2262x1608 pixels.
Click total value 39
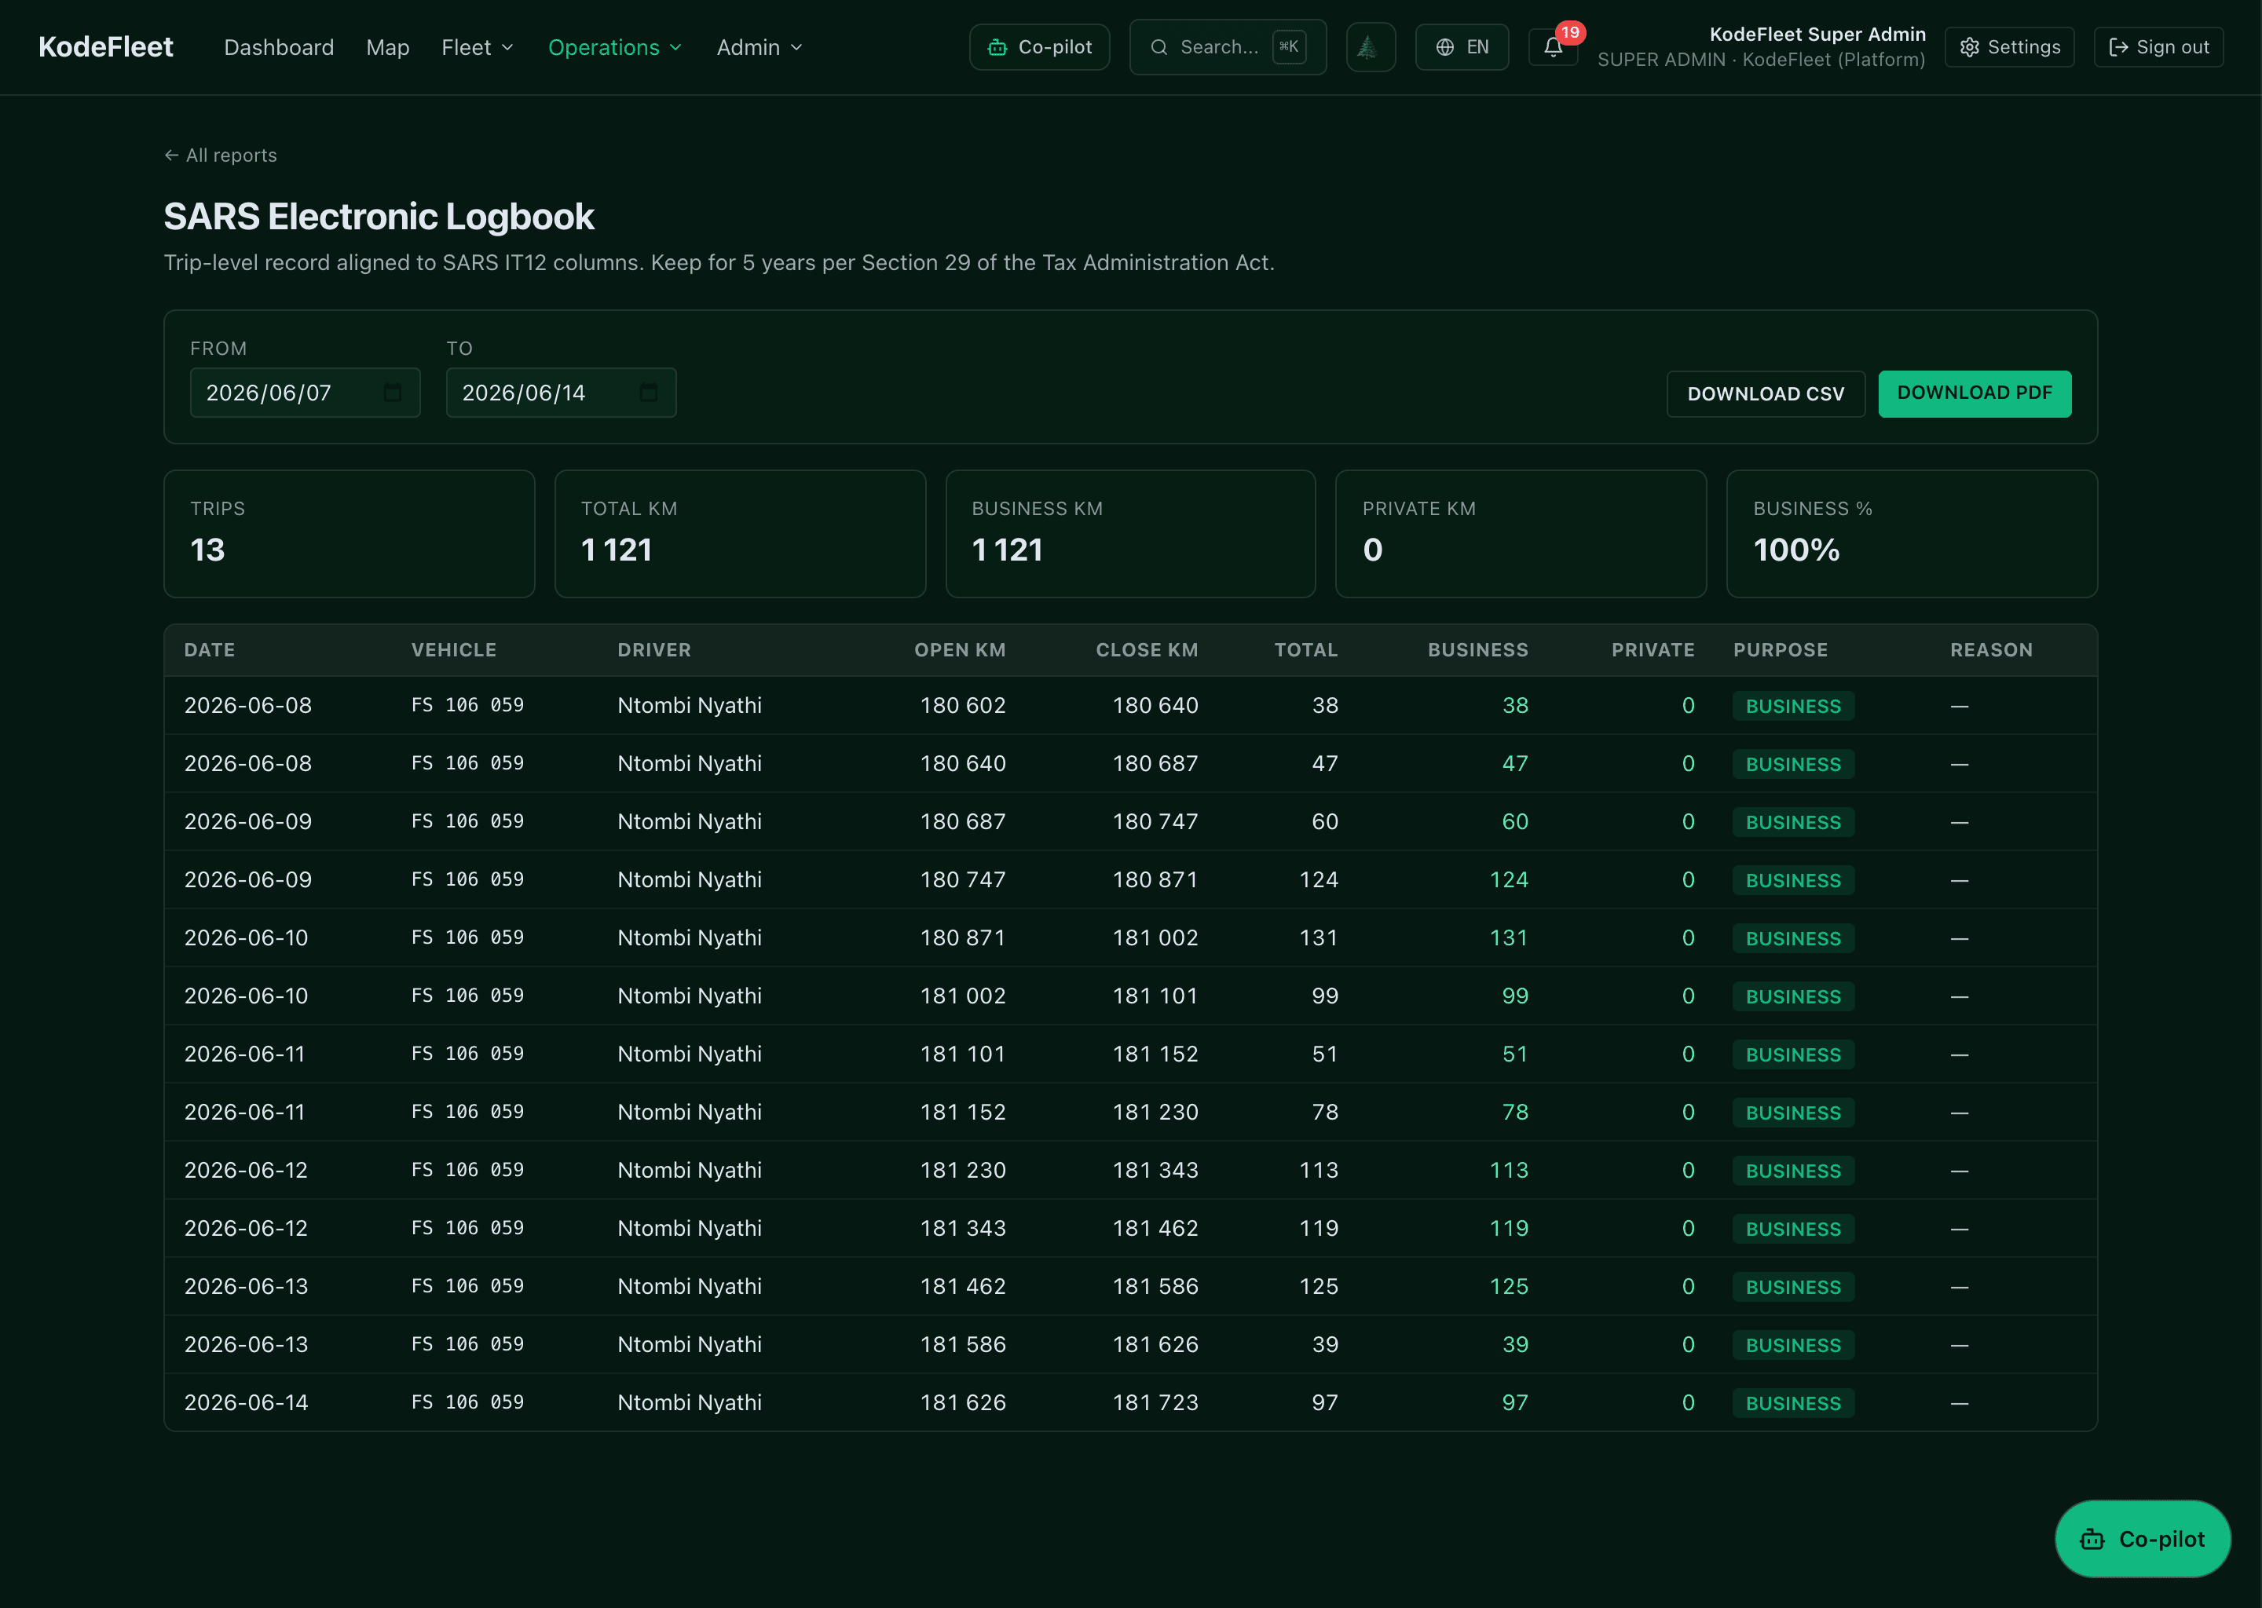[x=1325, y=1343]
